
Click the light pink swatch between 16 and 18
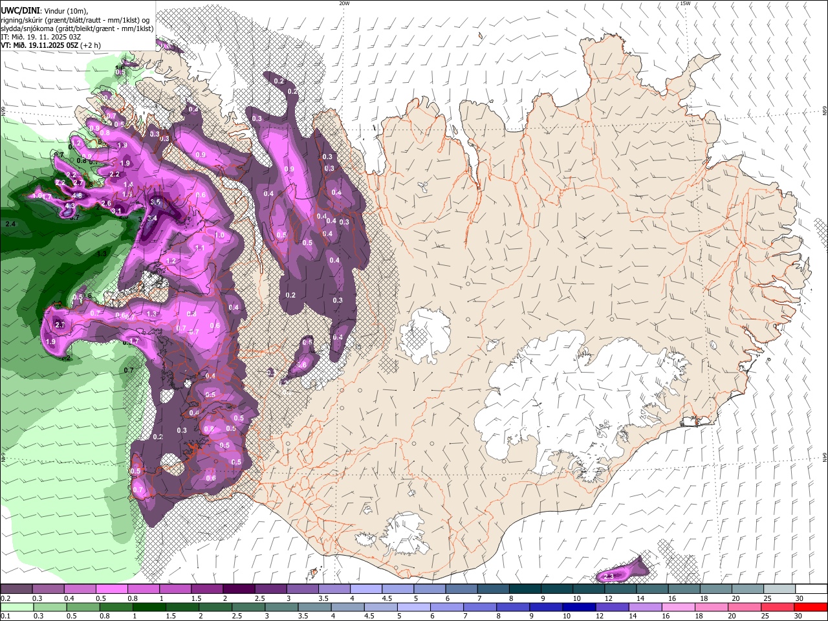677,607
